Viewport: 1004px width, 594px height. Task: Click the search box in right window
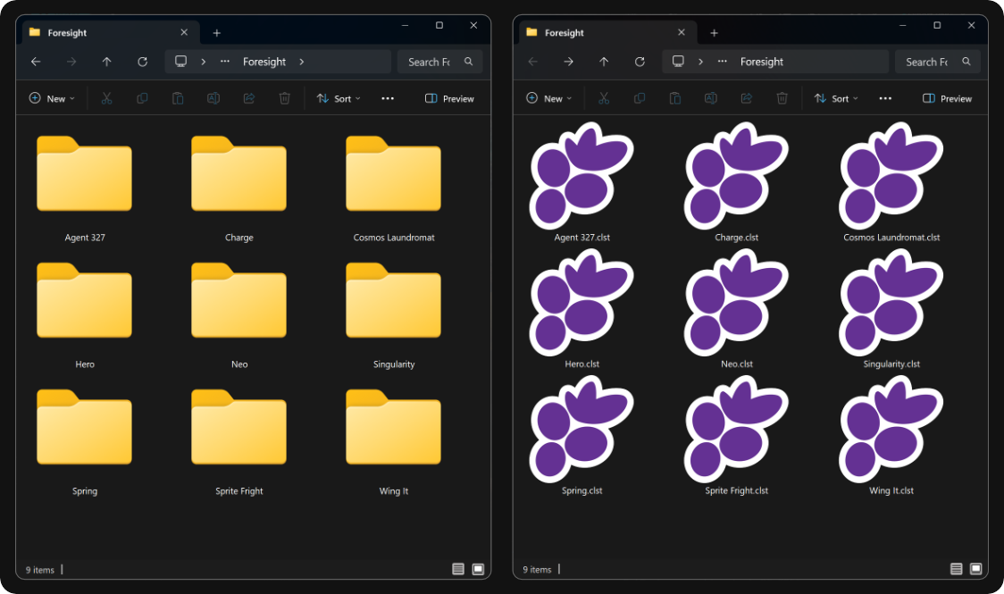(x=937, y=62)
